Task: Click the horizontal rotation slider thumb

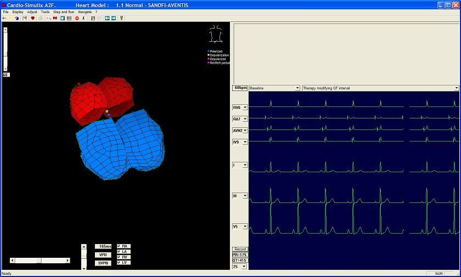Action: point(38,261)
